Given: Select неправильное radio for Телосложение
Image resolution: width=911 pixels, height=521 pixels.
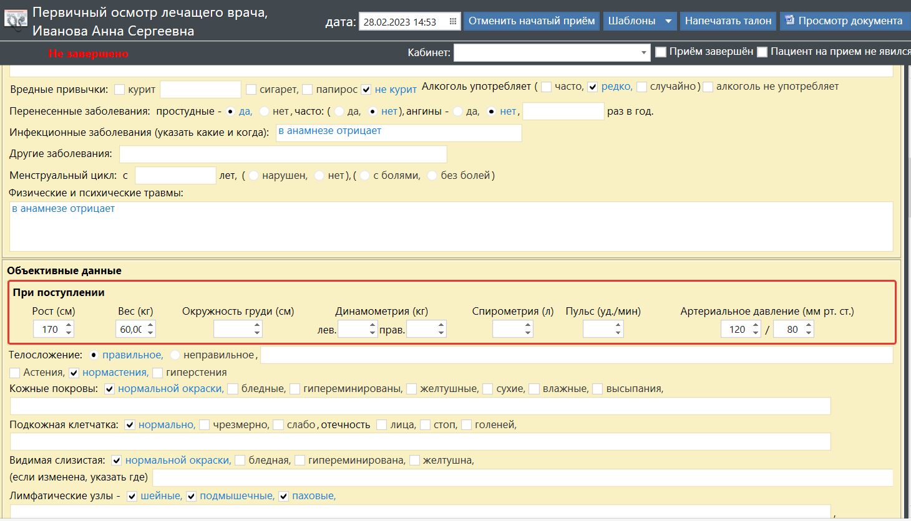Looking at the screenshot, I should coord(175,355).
